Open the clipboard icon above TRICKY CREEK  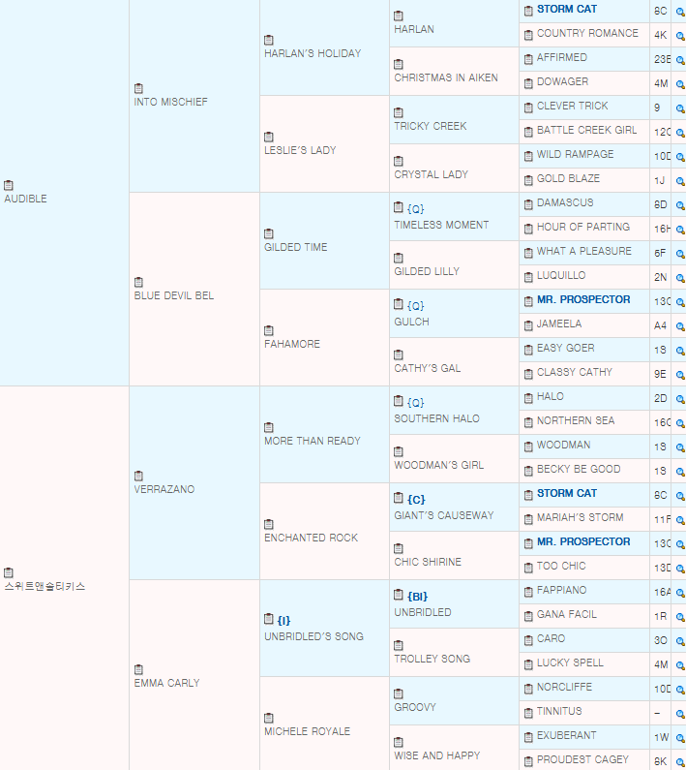[399, 112]
